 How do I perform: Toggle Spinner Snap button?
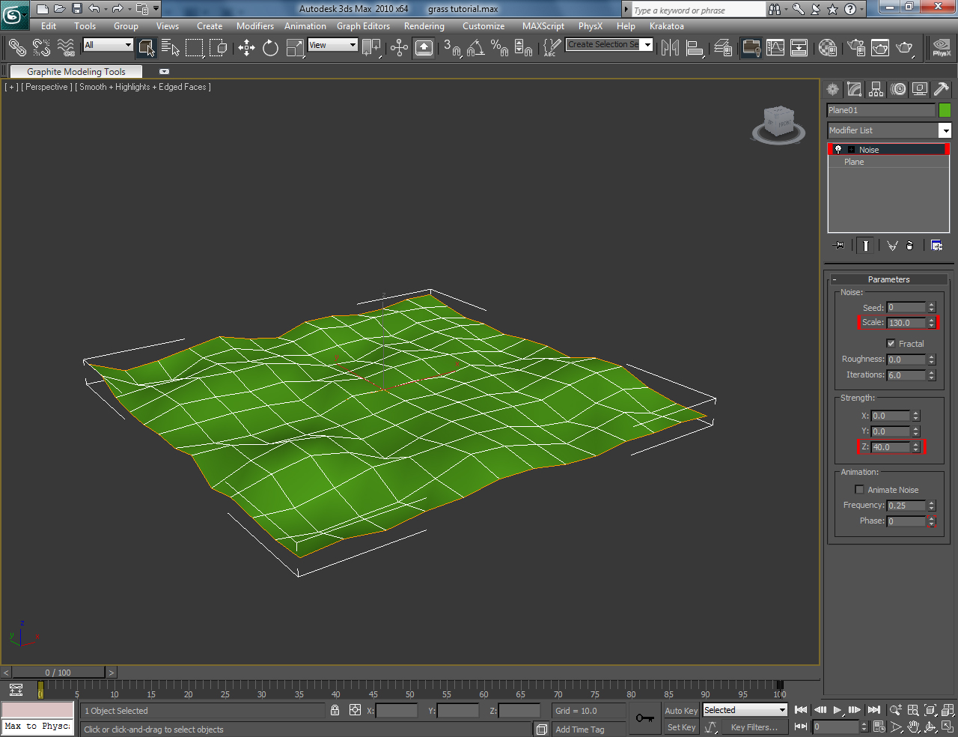(523, 47)
